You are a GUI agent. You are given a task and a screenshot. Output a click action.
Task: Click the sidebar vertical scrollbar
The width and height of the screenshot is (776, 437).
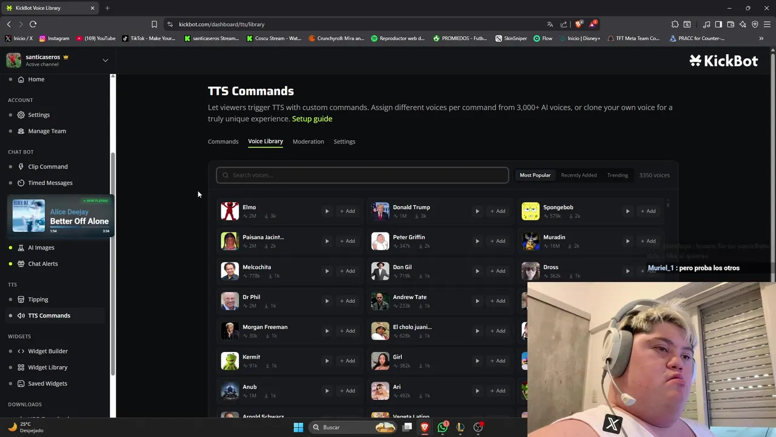113,263
